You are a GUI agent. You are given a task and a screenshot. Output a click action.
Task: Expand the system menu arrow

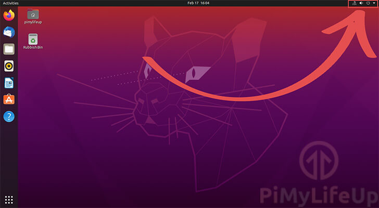(x=374, y=3)
